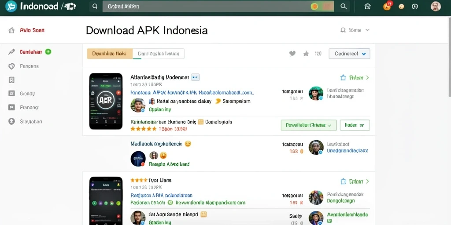
Task: Click 'Rdlær' share link on third listing
Action: tap(355, 181)
